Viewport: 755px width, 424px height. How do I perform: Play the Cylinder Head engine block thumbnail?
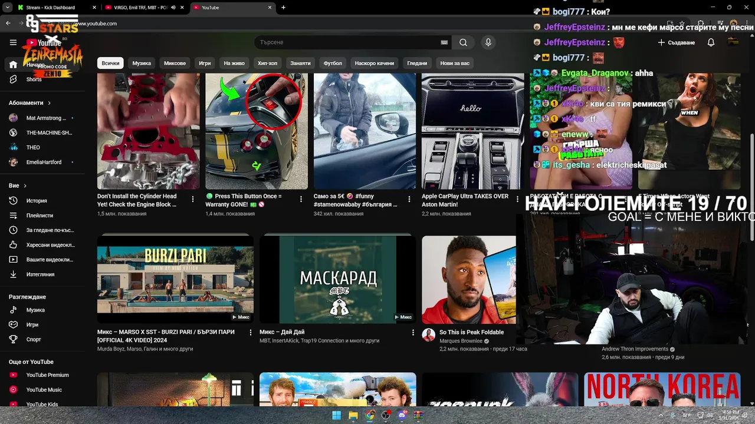[149, 131]
